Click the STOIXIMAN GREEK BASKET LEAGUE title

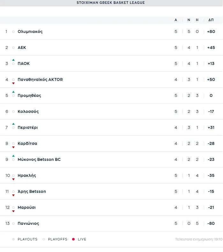[111, 3]
